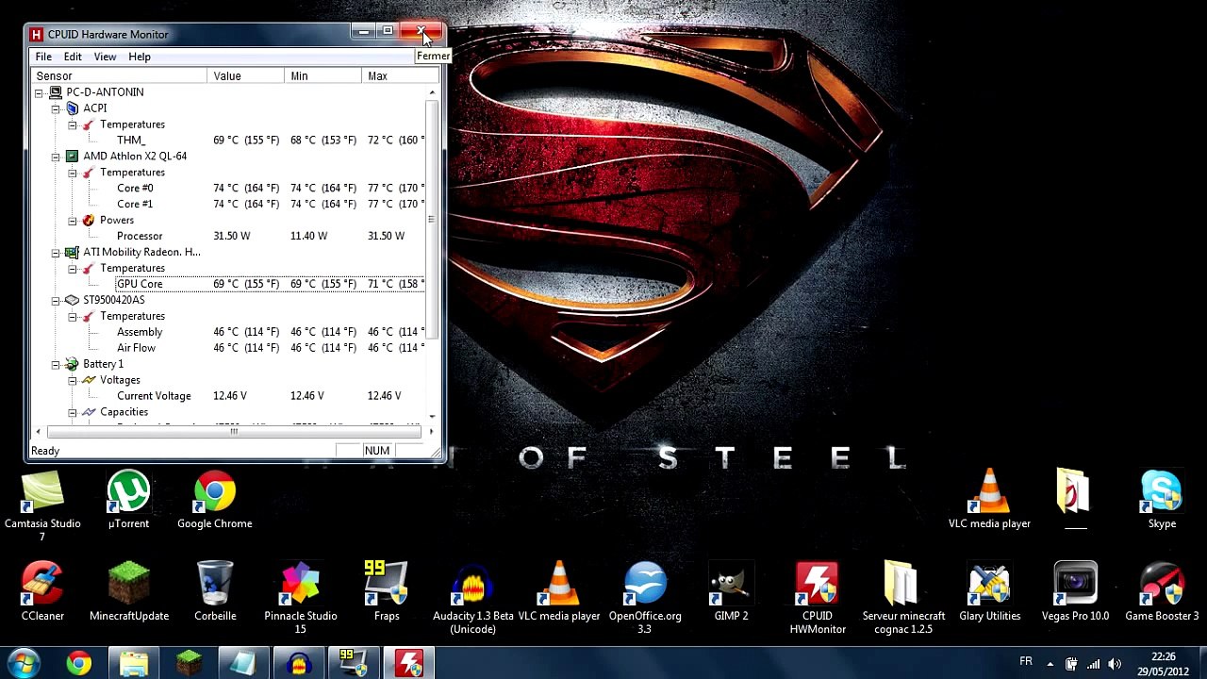Select the Processor power row
The image size is (1207, 679).
[229, 237]
